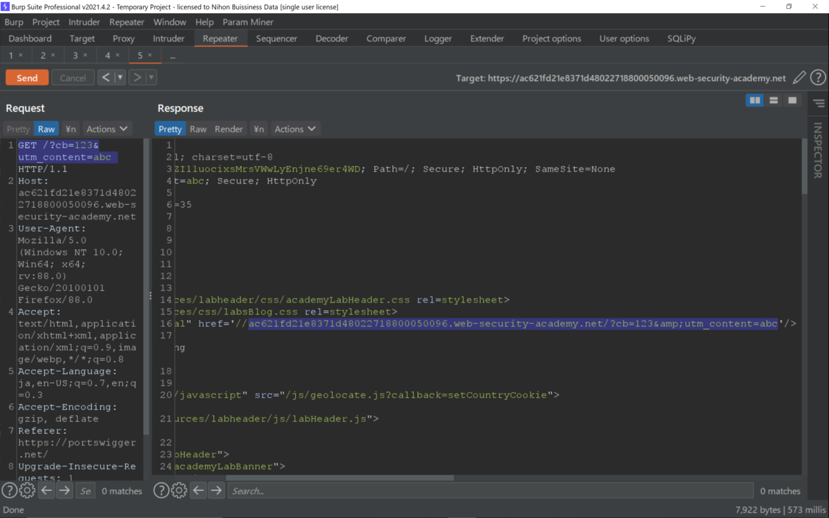Go to previous Request search match
The image size is (829, 518).
[46, 490]
